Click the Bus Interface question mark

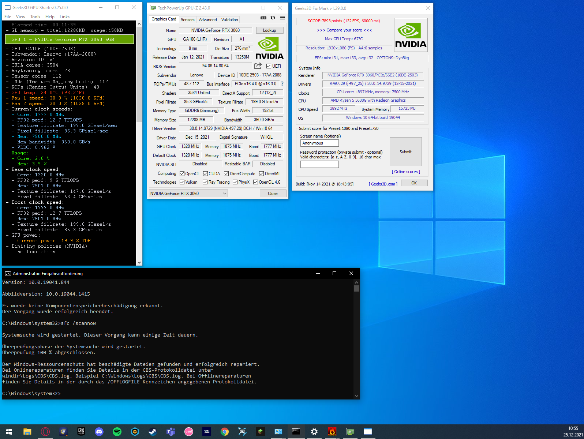pyautogui.click(x=282, y=84)
